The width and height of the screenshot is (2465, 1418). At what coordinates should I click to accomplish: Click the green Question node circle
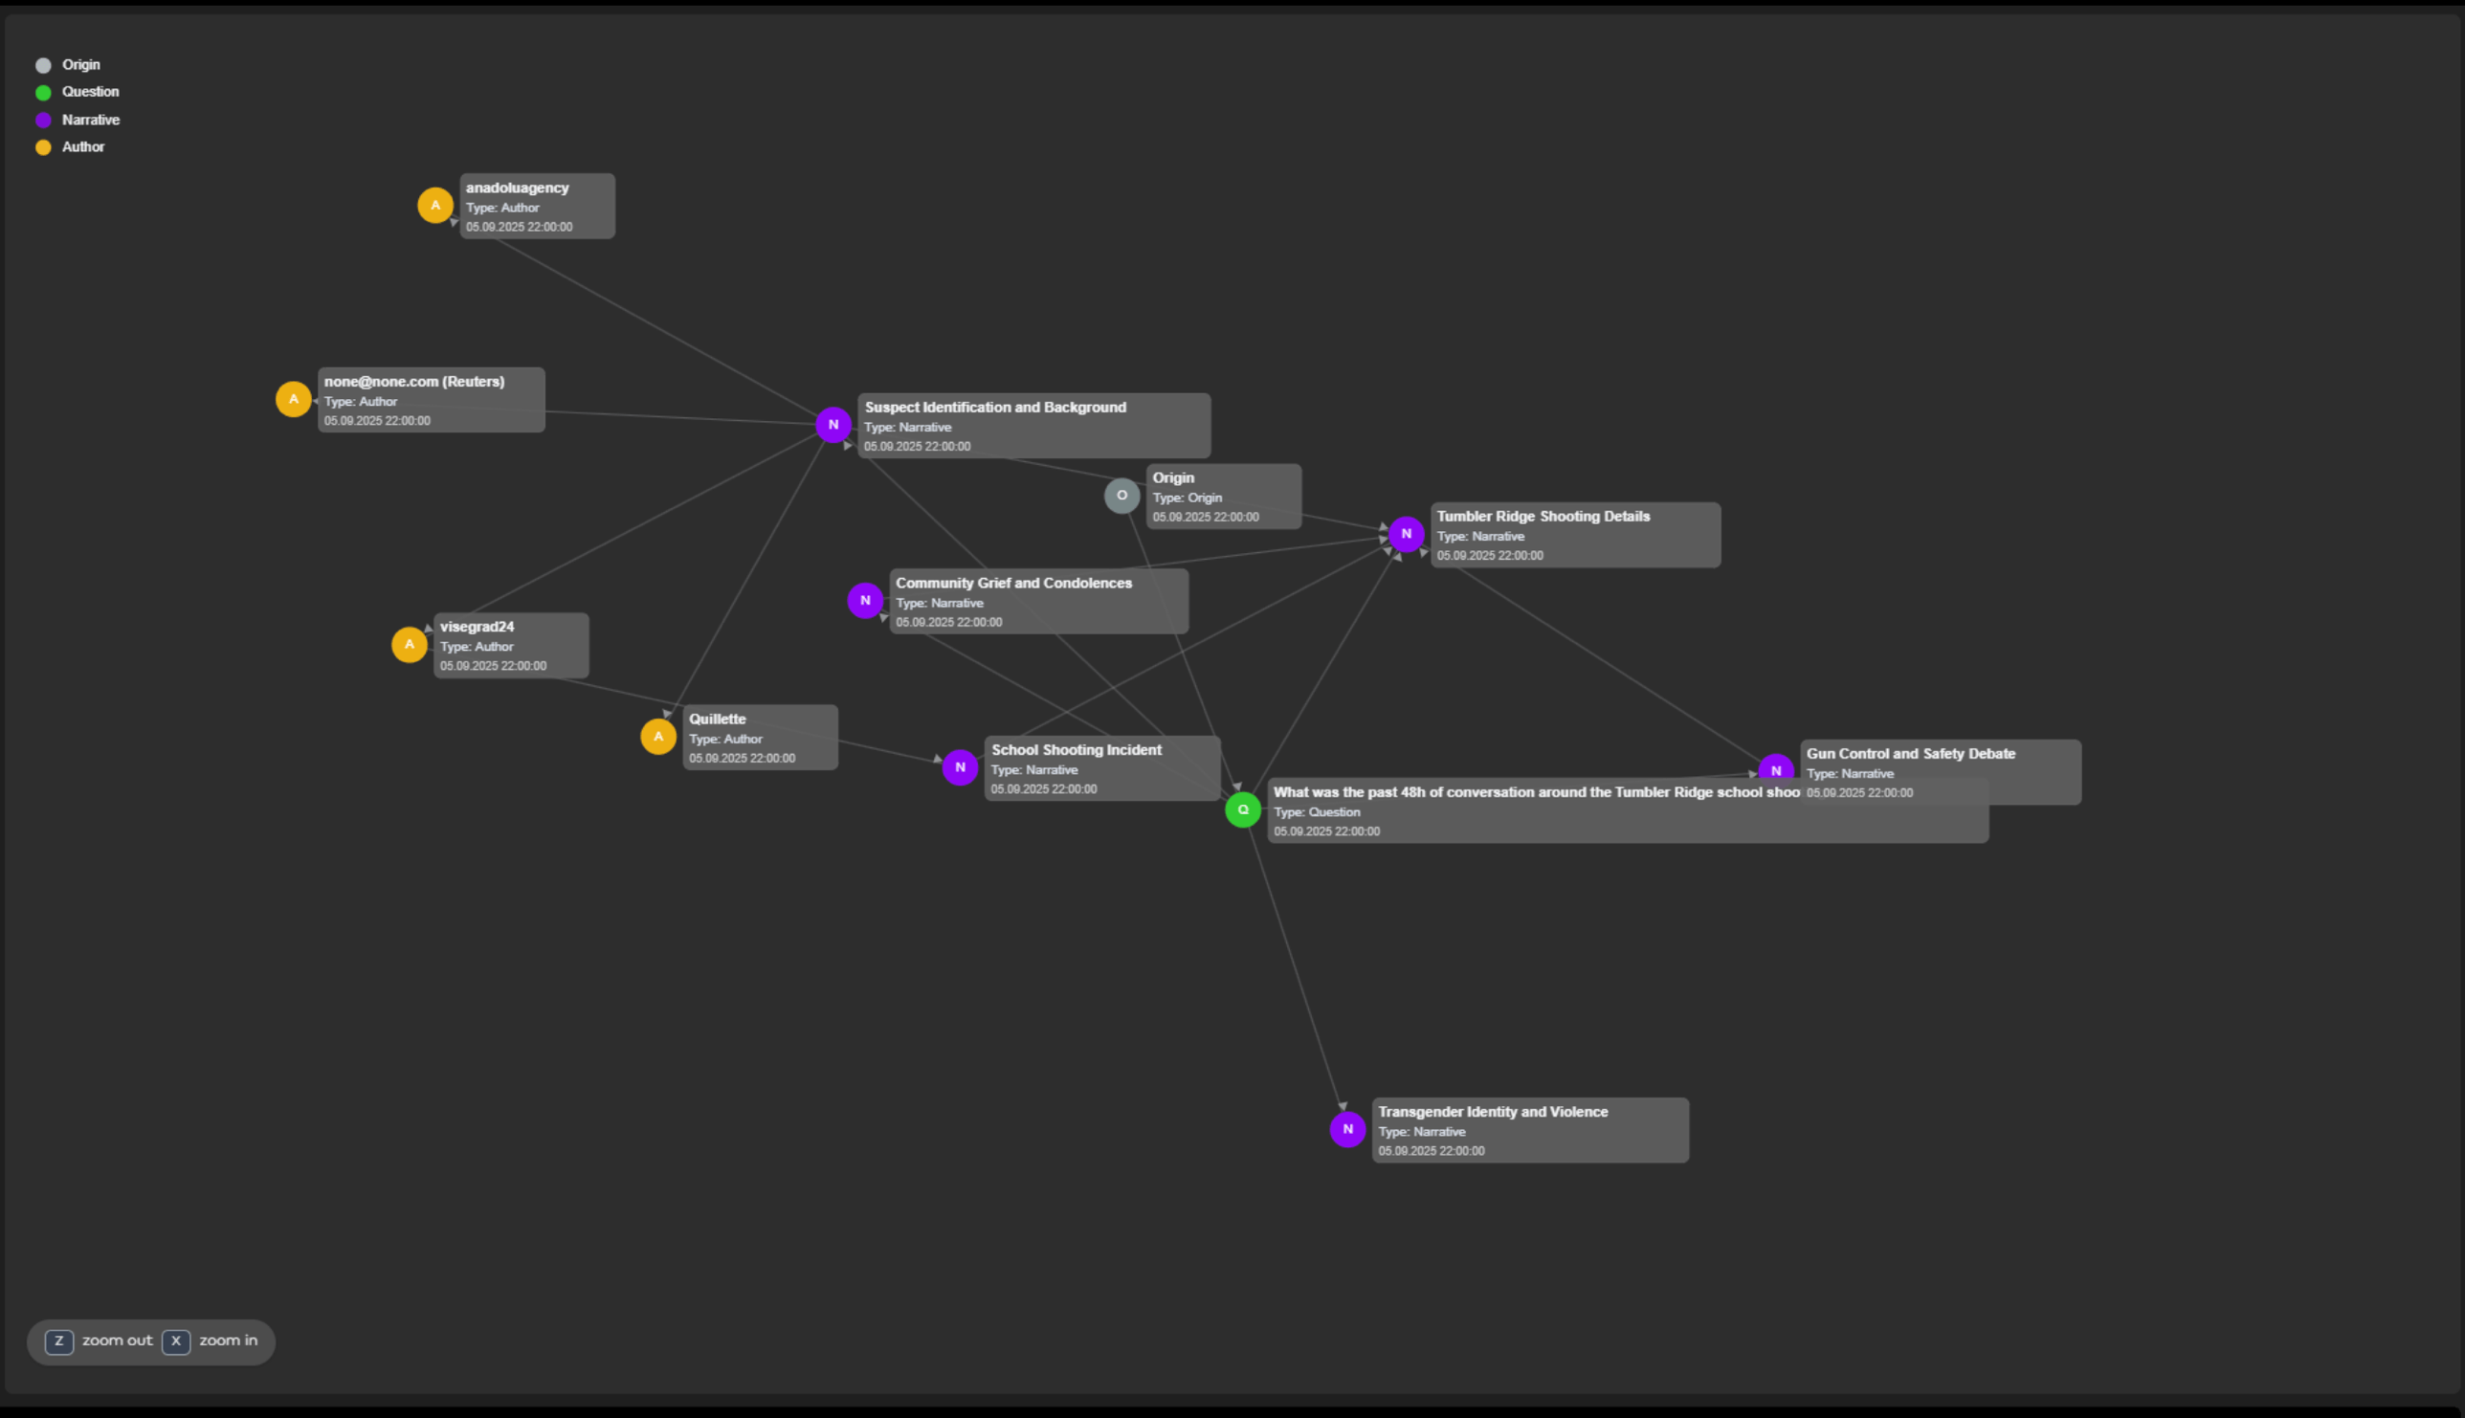(x=1243, y=810)
